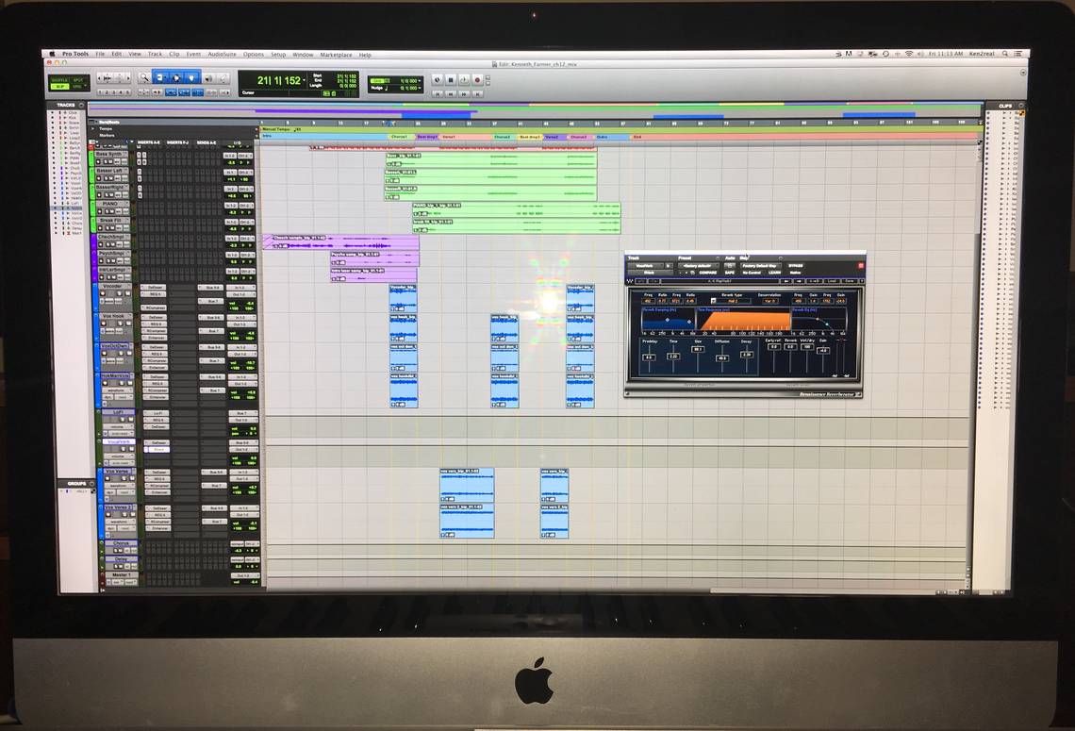The image size is (1075, 731).
Task: Select the Zoomer (magnifier) tool
Action: (x=144, y=77)
